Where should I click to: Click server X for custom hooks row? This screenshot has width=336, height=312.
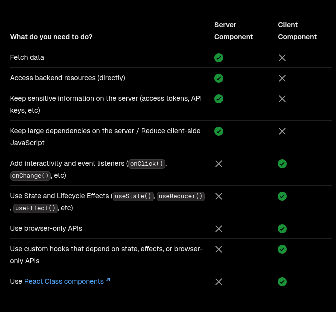(219, 249)
